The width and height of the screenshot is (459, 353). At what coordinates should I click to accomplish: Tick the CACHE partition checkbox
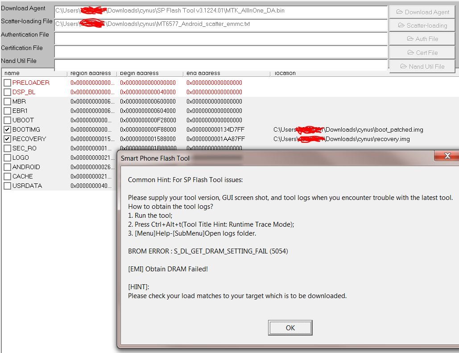[7, 177]
